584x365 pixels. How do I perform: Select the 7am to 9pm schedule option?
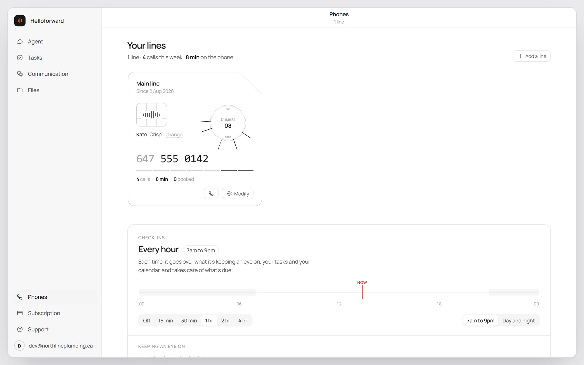coord(481,321)
